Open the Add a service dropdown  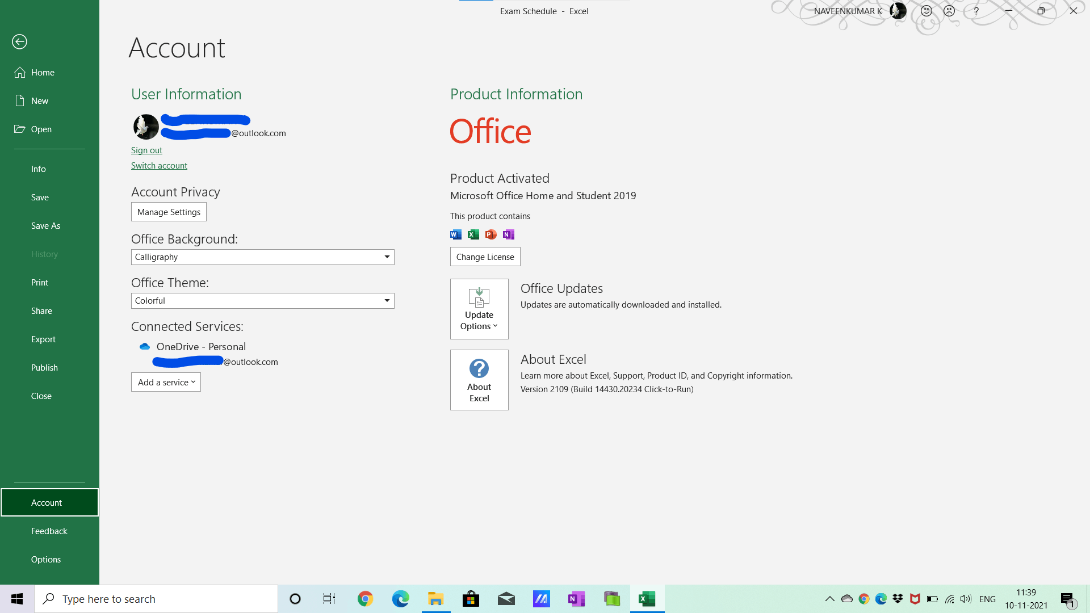[166, 382]
